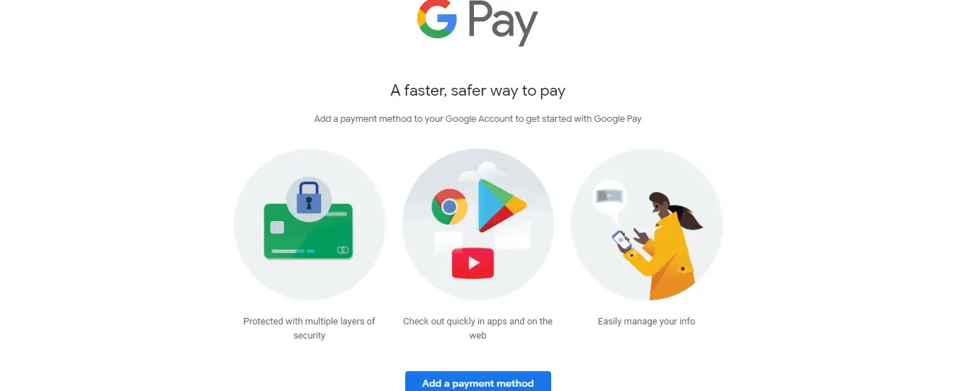Click the "A faster, safer way to pay" heading
This screenshot has height=391, width=955.
(x=478, y=91)
